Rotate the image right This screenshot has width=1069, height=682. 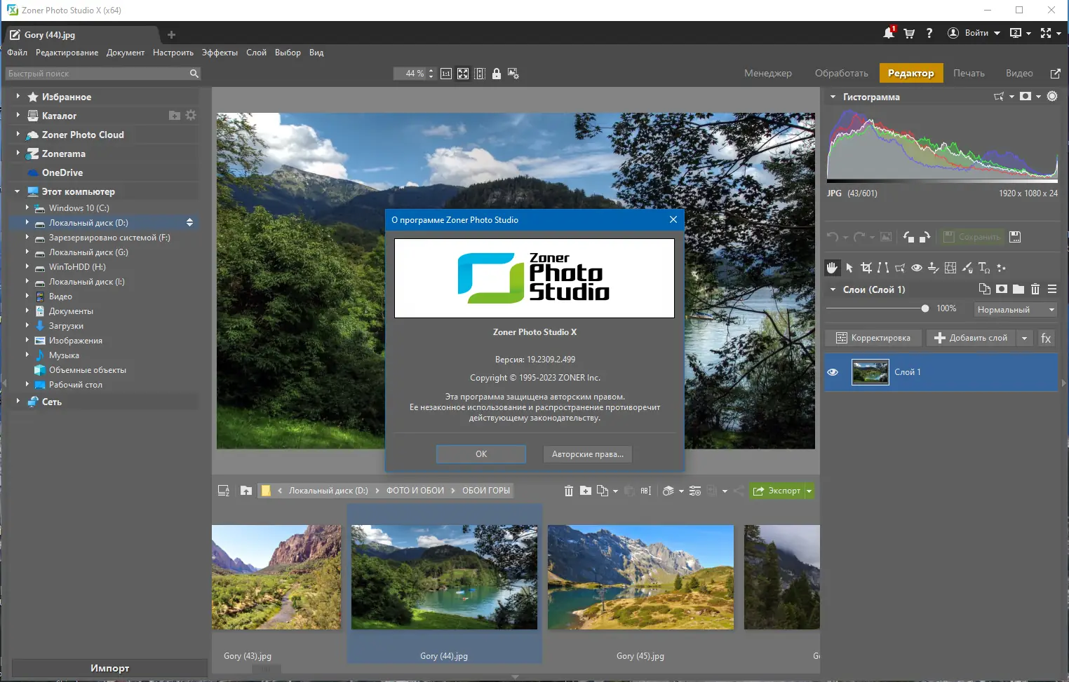point(925,237)
